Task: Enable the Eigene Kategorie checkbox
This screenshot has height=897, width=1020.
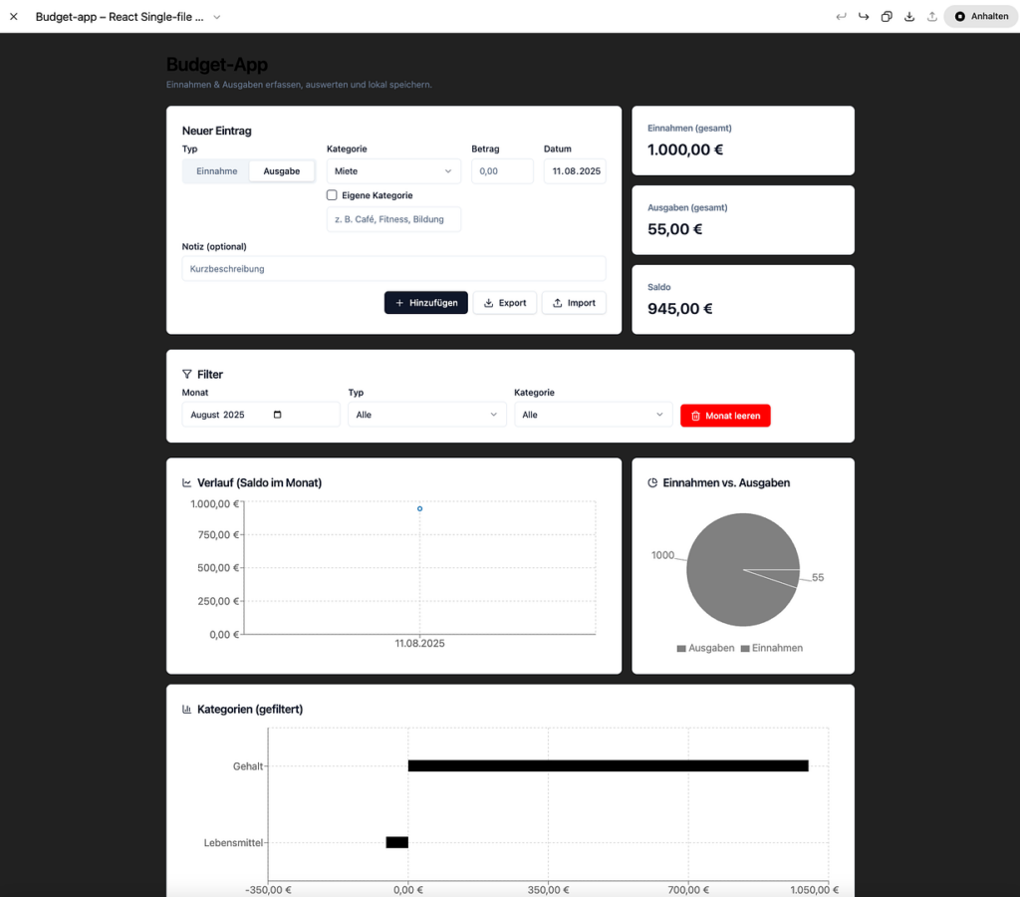Action: pos(333,195)
